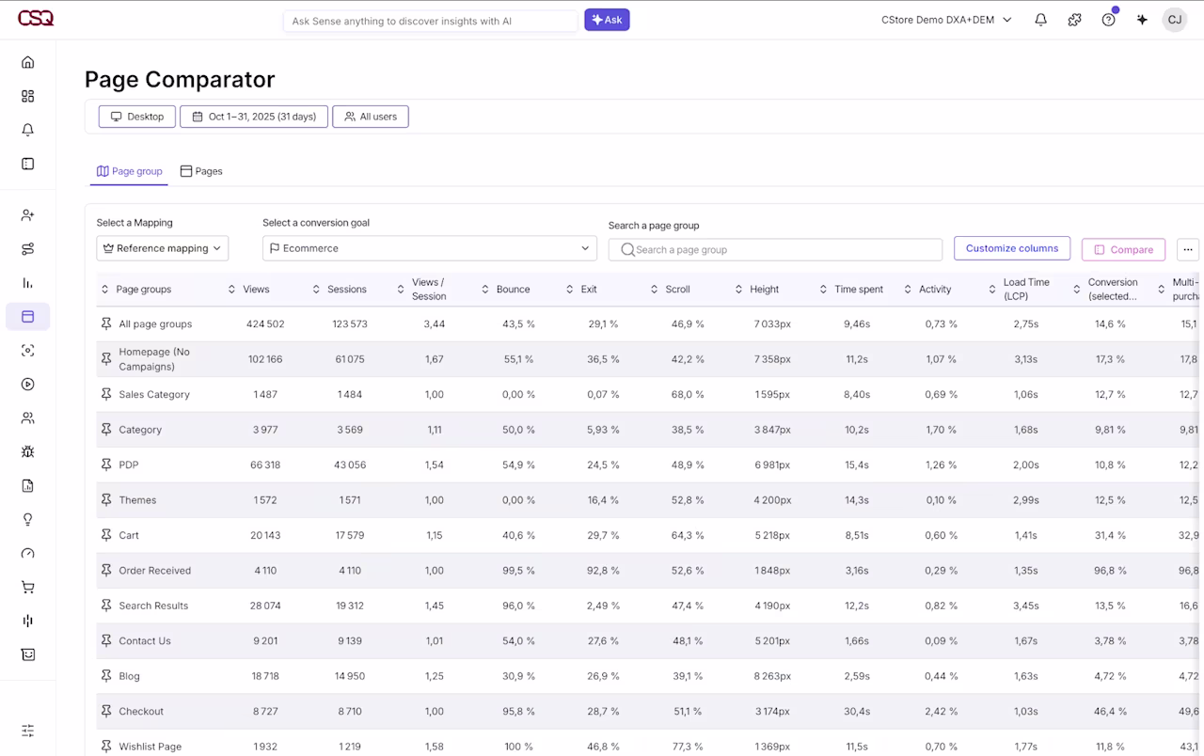
Task: Open the speed gauge icon in sidebar
Action: pyautogui.click(x=27, y=554)
